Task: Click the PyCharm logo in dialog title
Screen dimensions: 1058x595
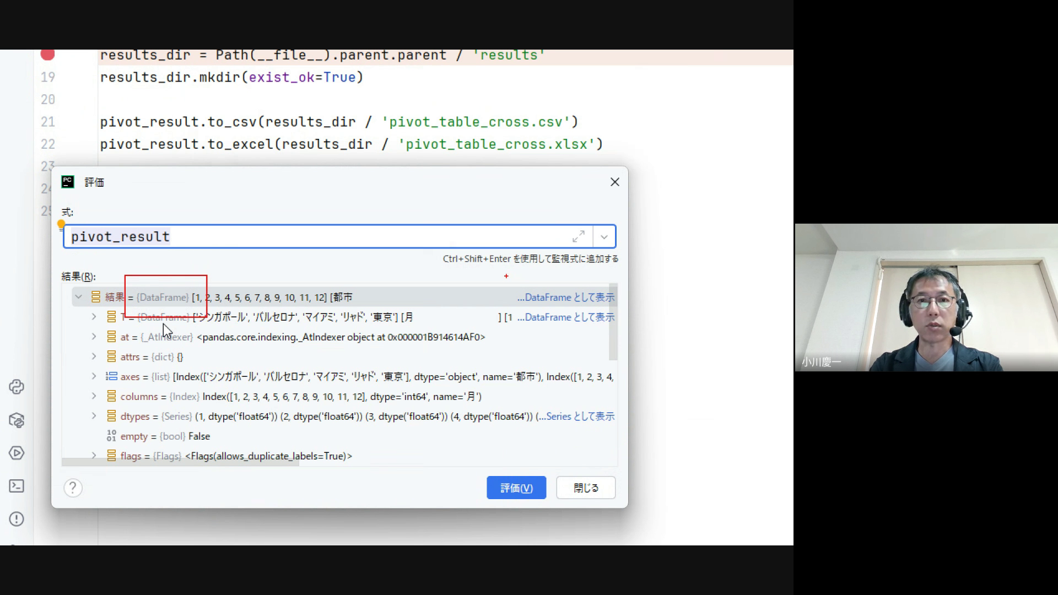Action: (x=68, y=182)
